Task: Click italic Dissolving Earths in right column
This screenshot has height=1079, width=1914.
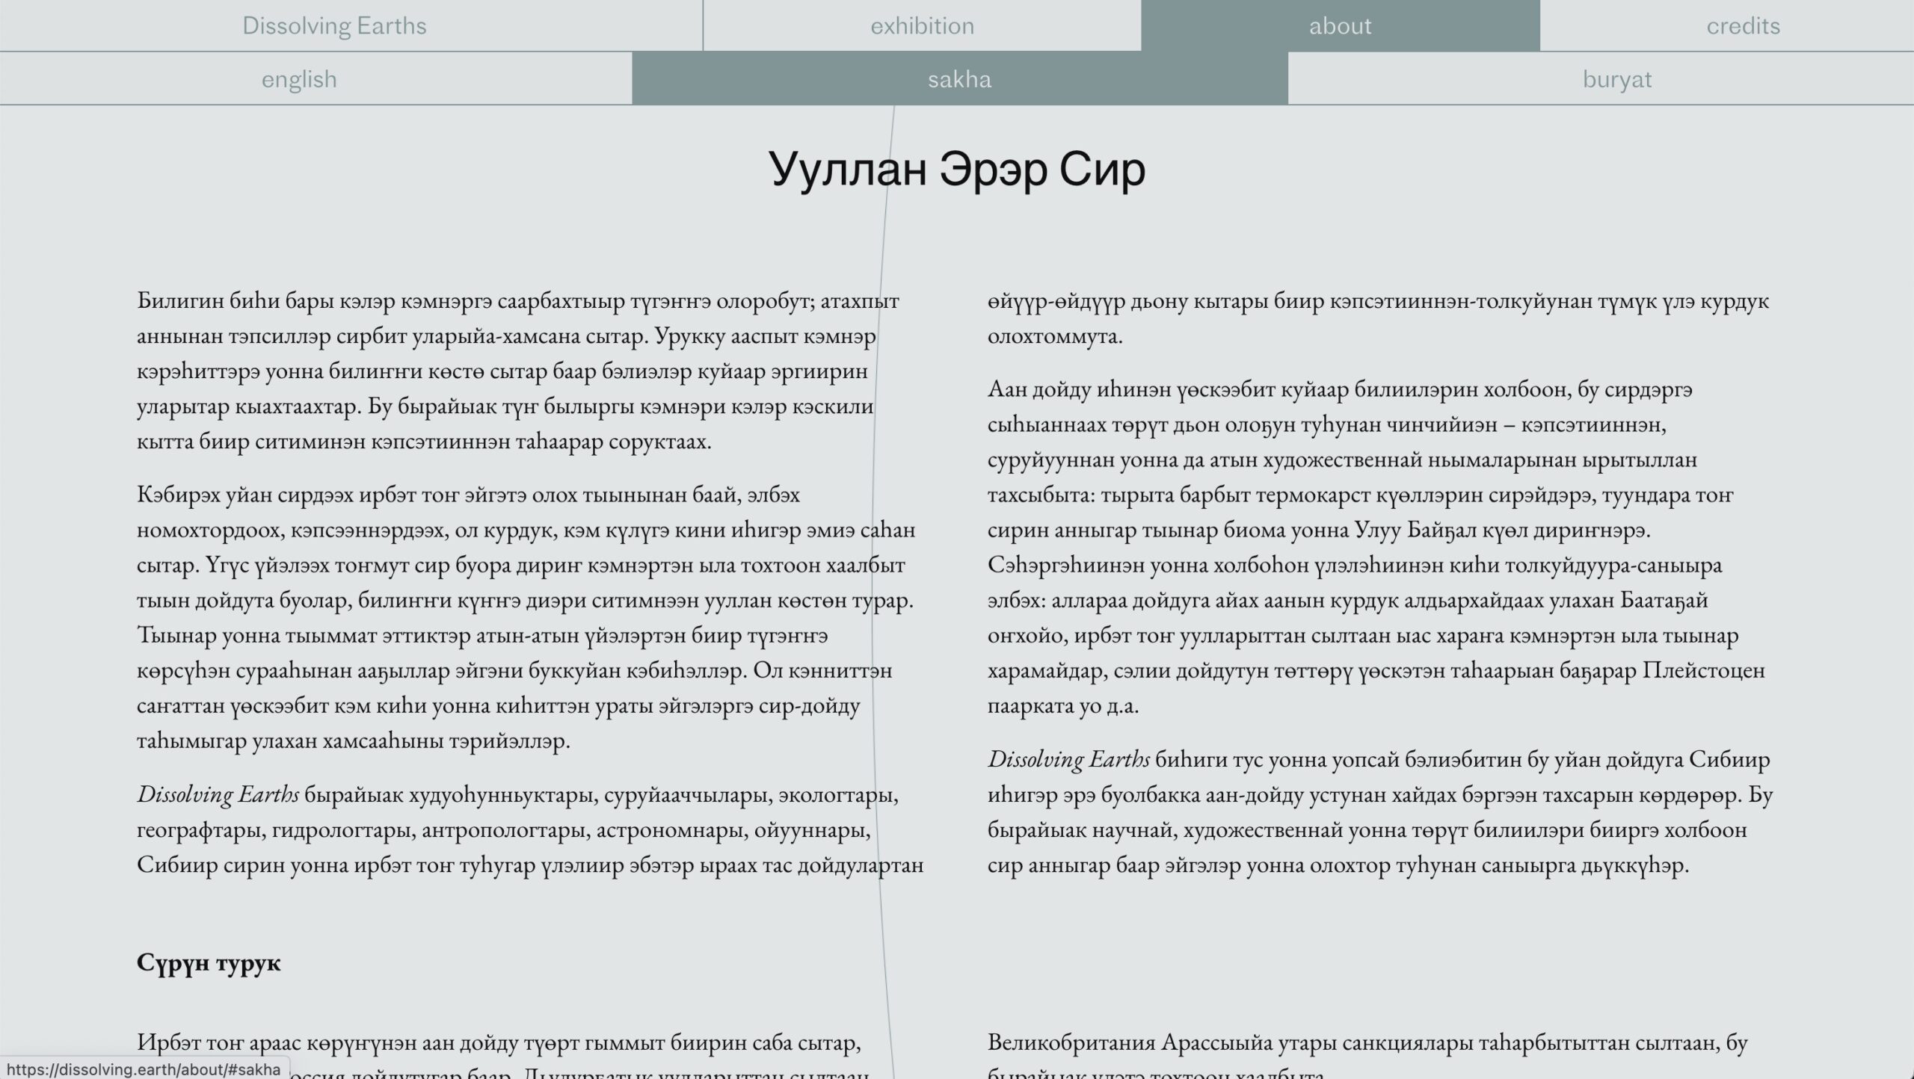Action: tap(1068, 760)
